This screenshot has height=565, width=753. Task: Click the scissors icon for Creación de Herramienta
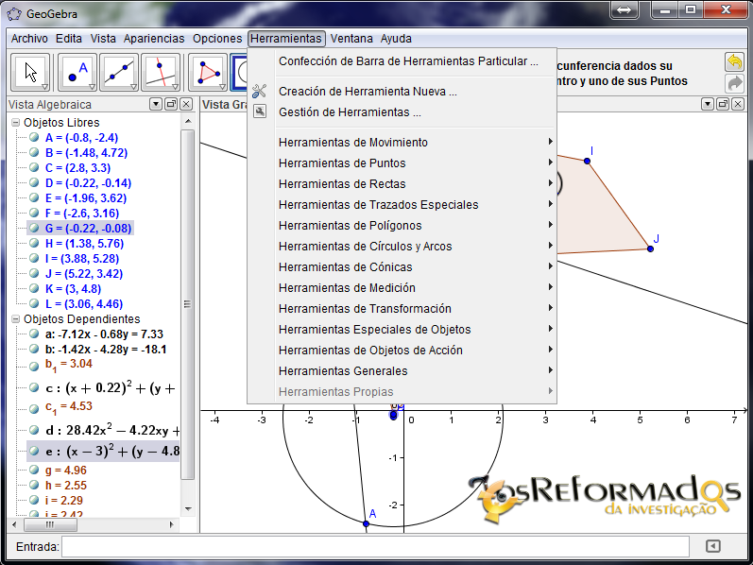click(260, 92)
